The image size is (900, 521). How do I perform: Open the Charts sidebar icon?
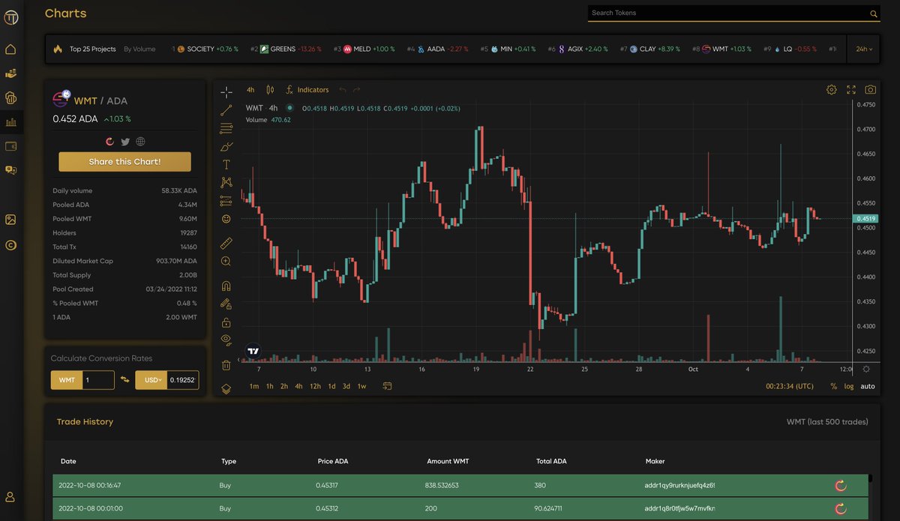pos(10,121)
